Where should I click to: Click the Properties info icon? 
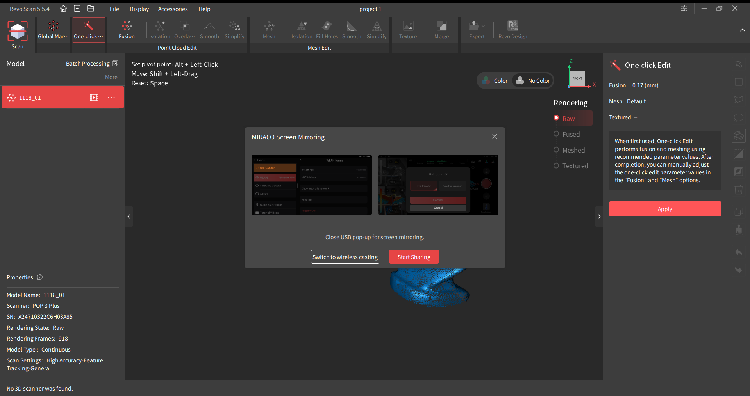tap(40, 277)
